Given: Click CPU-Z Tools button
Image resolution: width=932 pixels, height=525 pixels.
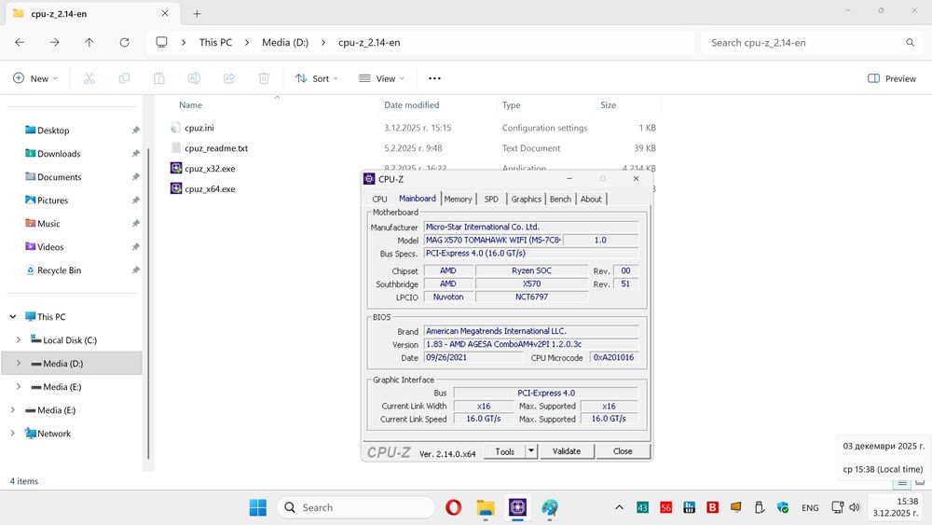Looking at the screenshot, I should tap(504, 451).
